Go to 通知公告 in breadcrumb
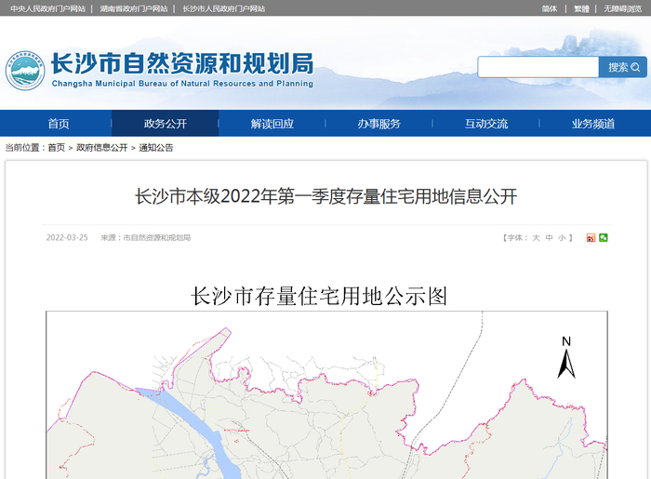Viewport: 651px width, 479px height. [x=155, y=147]
